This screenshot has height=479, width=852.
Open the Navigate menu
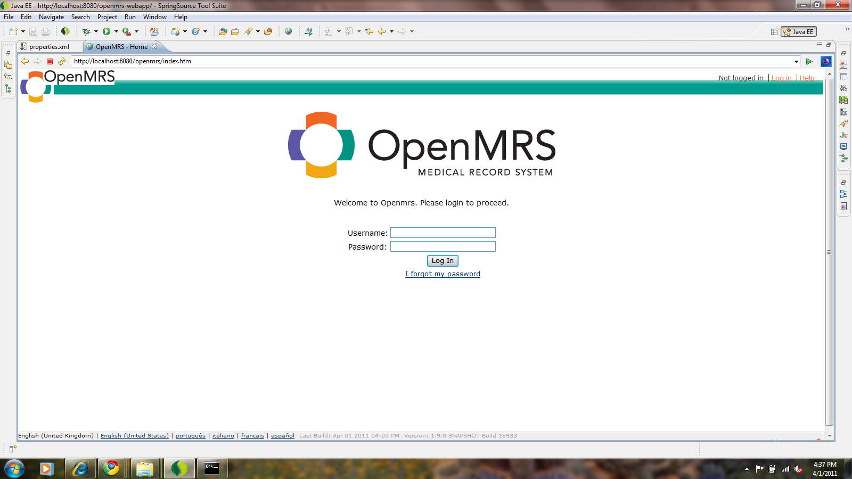pos(51,17)
